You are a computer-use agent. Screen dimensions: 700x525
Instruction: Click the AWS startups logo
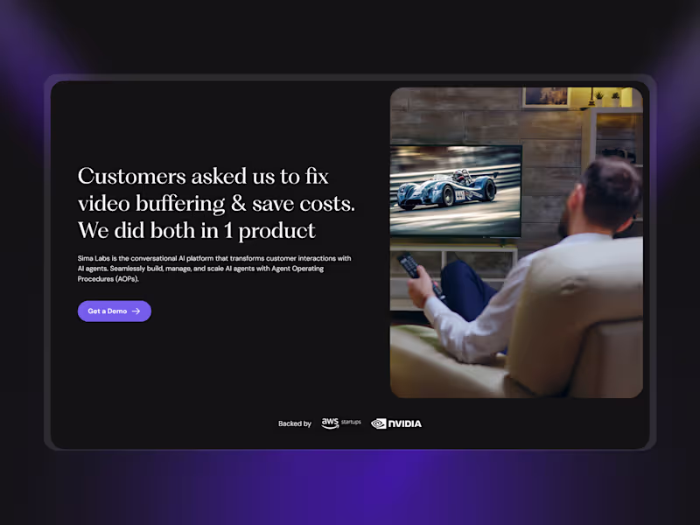tap(341, 423)
